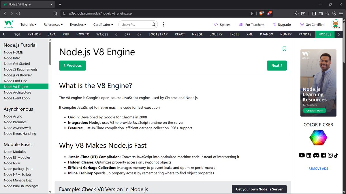Open the browser hamburger menu
346x194 pixels.
(341, 14)
